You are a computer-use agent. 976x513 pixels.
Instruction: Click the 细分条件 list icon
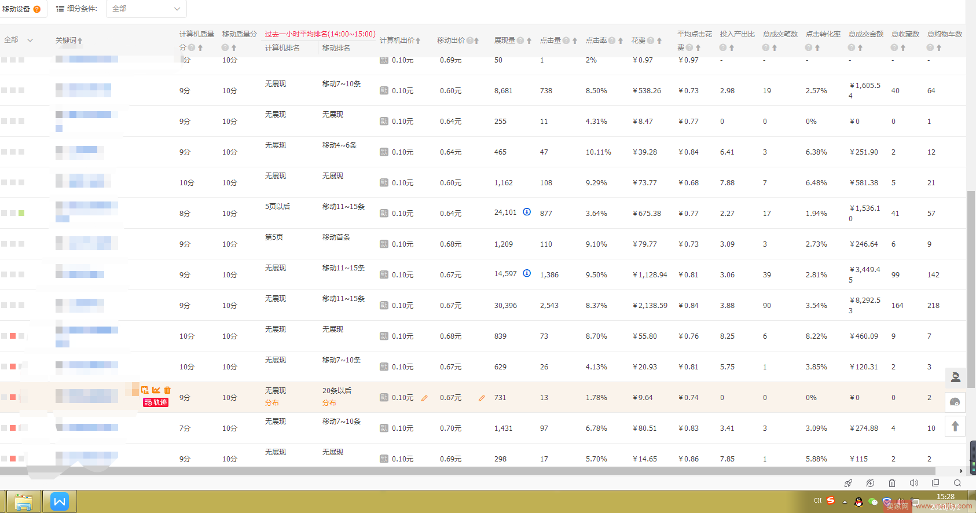60,9
